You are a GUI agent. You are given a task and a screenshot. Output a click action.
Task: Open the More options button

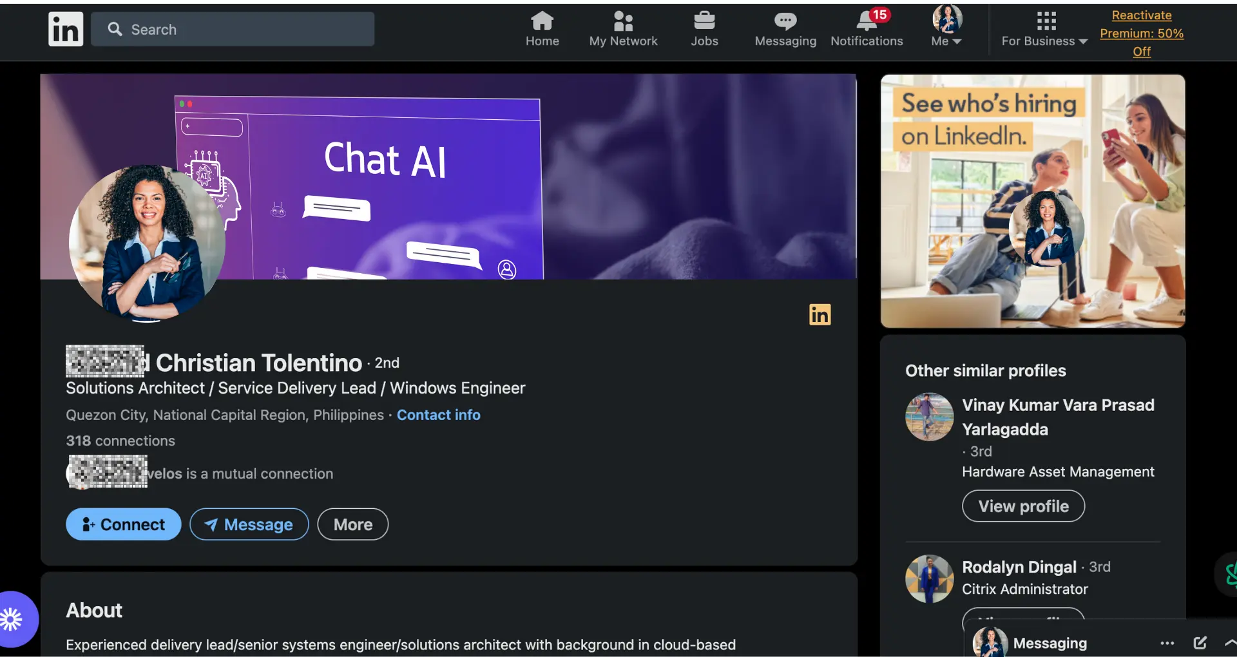(352, 524)
